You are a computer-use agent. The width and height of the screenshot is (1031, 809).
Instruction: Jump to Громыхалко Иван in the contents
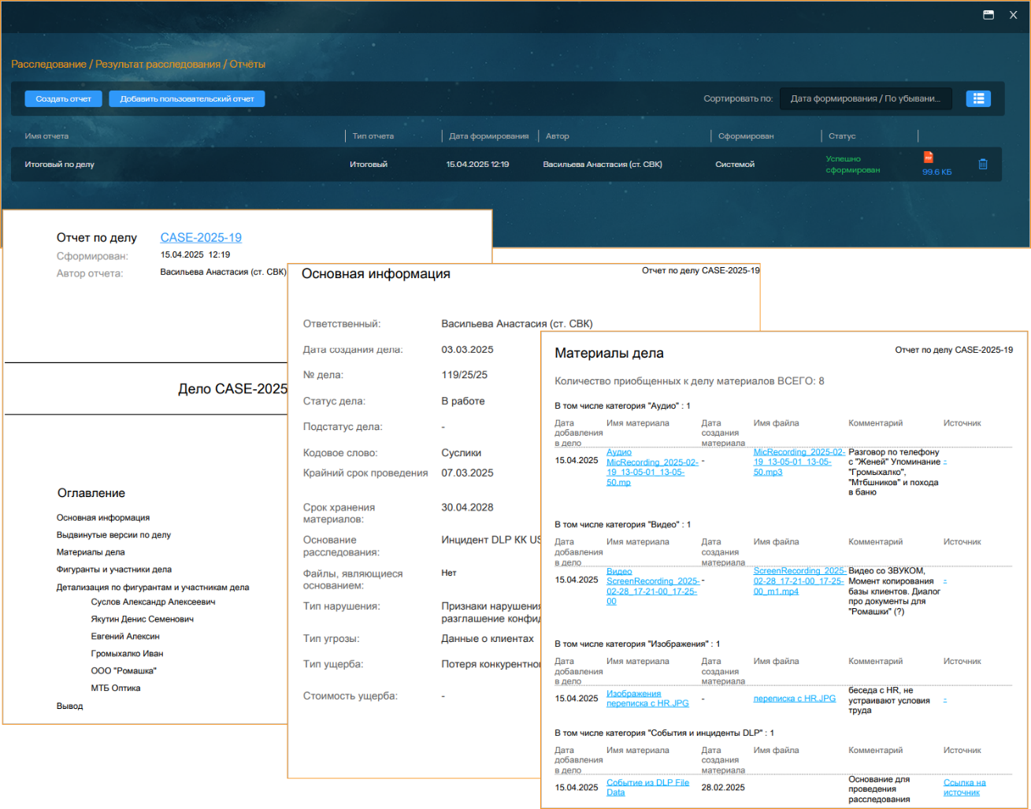(128, 654)
